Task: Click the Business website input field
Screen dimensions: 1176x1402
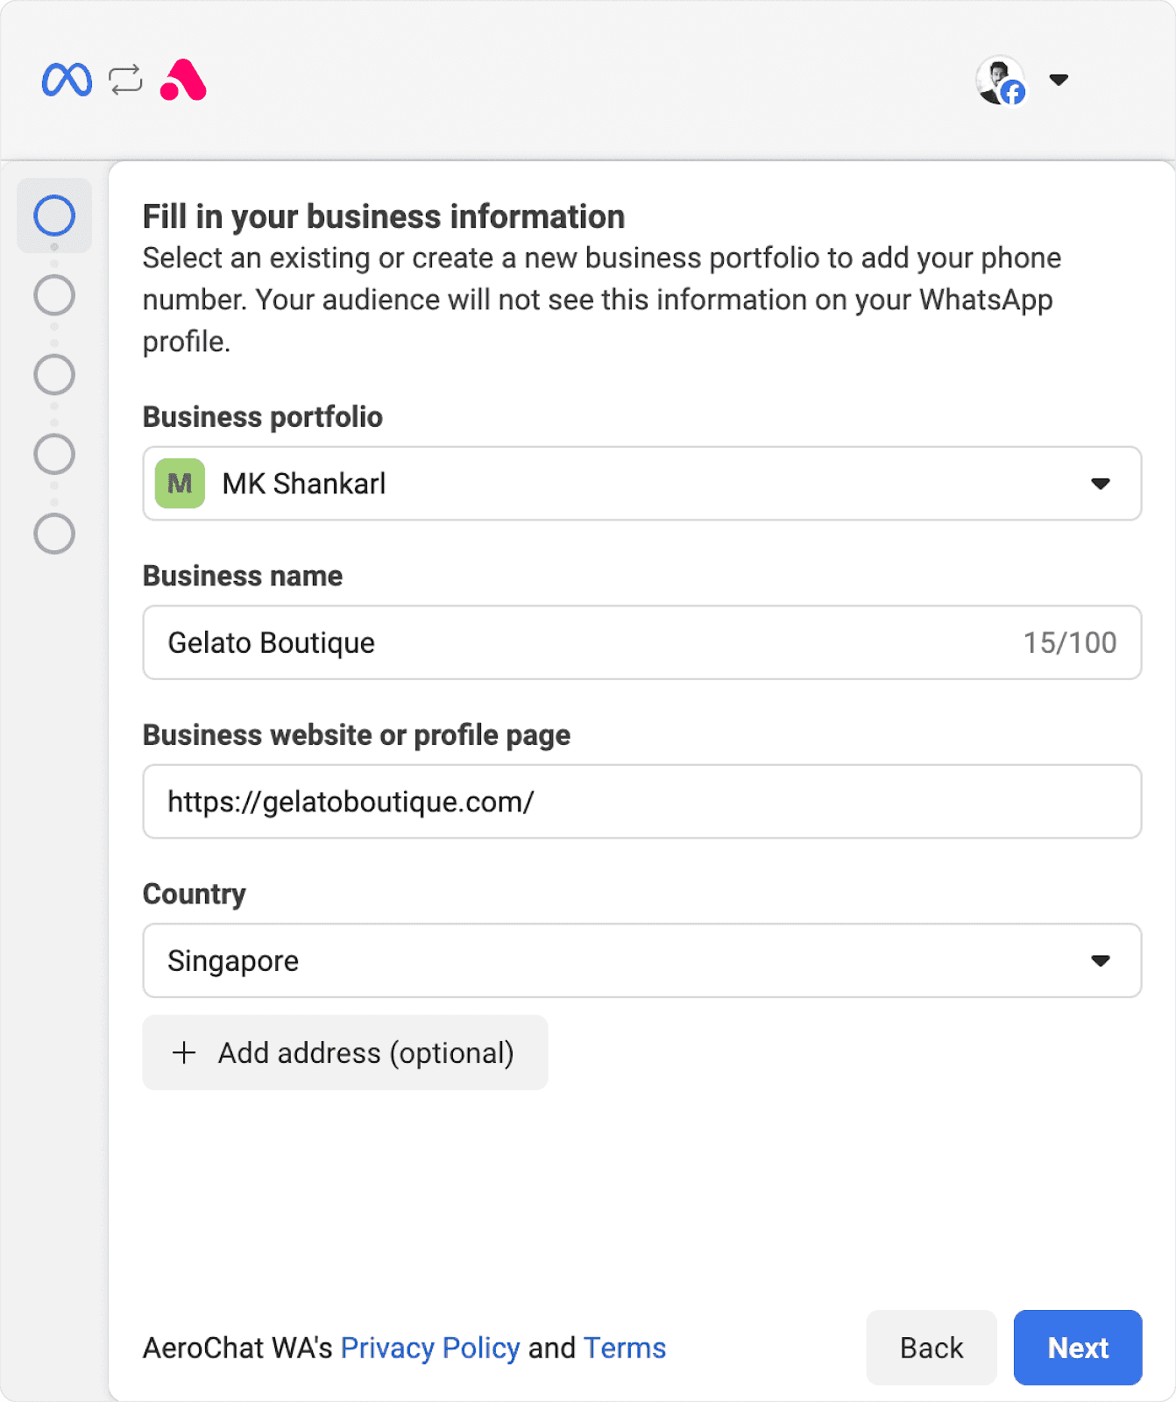Action: (641, 802)
